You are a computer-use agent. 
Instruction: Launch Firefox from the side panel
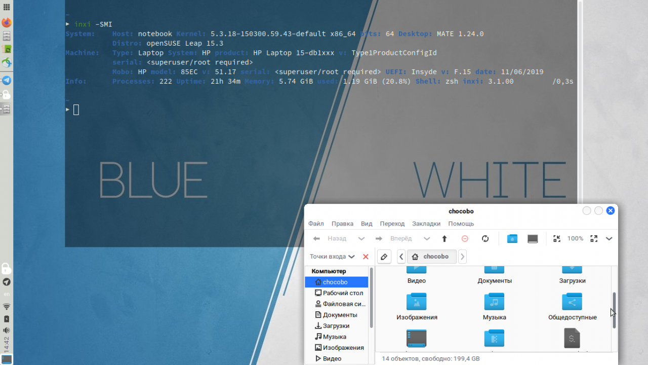point(7,22)
